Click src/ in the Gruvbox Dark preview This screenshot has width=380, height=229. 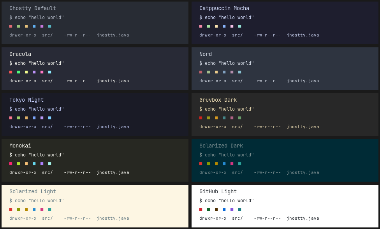(x=237, y=127)
